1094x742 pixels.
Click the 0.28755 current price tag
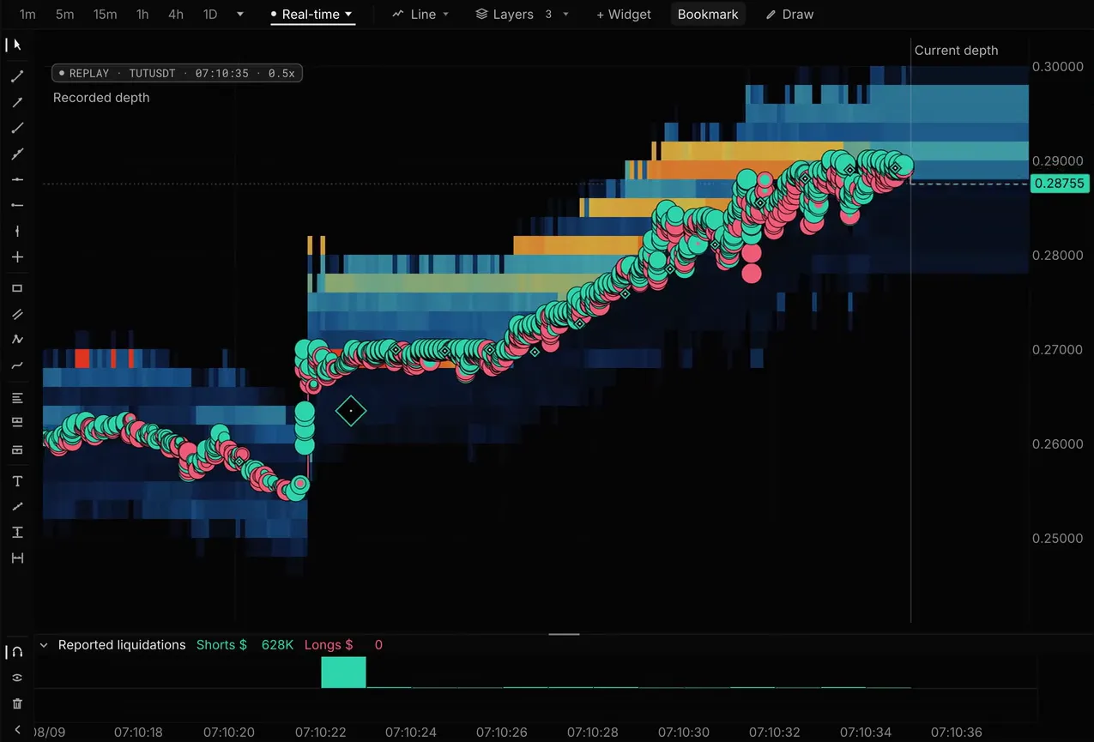(1060, 184)
